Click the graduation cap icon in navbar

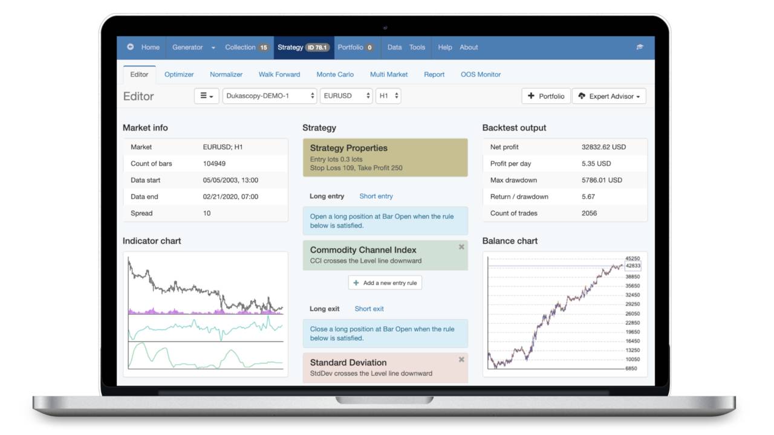(x=640, y=47)
